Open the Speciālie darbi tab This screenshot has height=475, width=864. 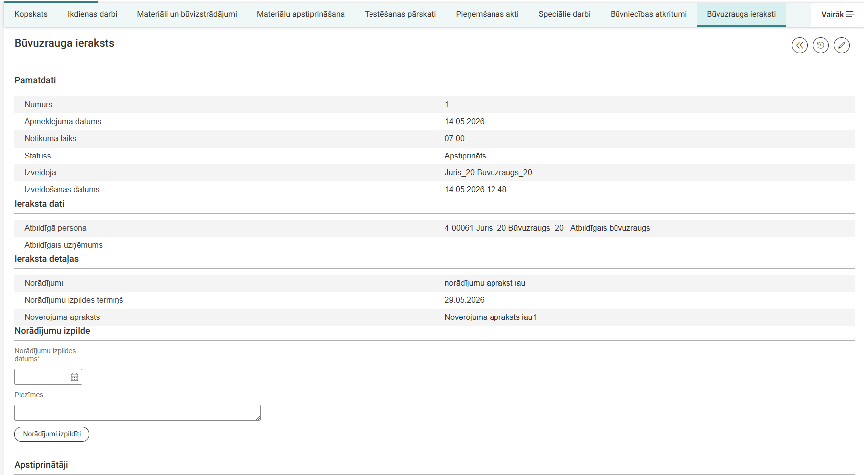pos(565,14)
